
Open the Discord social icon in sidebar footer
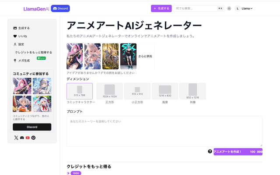[x=22, y=137]
